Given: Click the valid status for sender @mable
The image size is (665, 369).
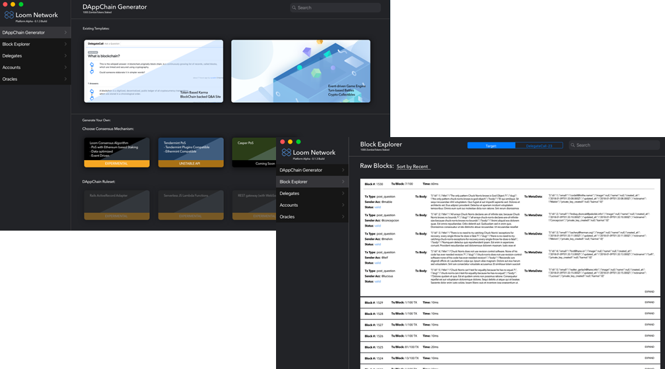Looking at the screenshot, I should click(x=378, y=208).
